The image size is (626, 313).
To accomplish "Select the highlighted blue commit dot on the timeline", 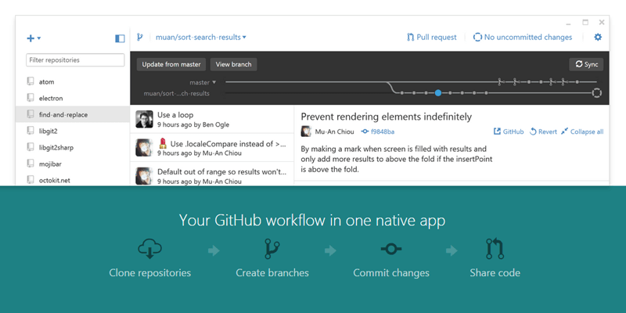I will (437, 93).
